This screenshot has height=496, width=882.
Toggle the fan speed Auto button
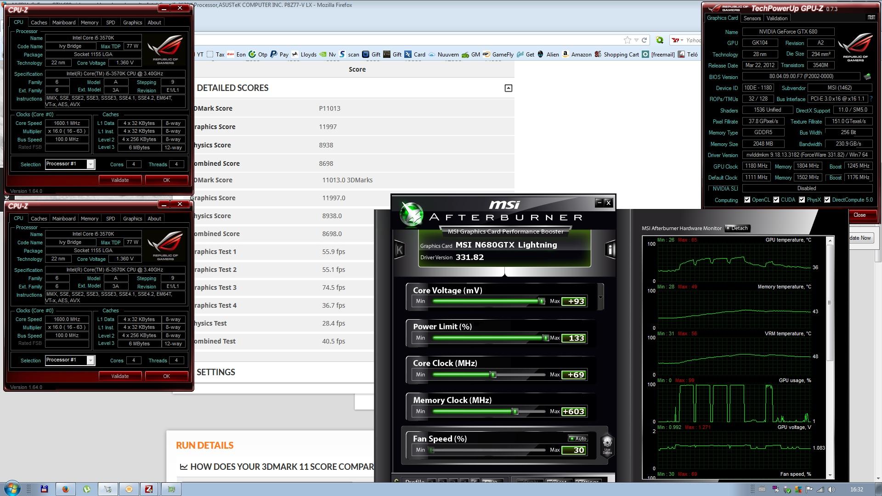tap(577, 439)
